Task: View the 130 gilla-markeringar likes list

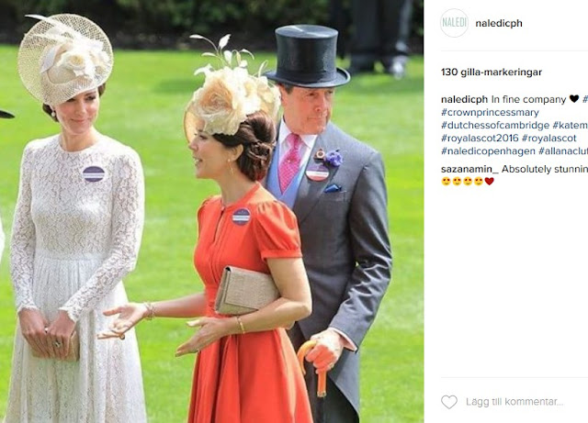Action: pyautogui.click(x=492, y=72)
